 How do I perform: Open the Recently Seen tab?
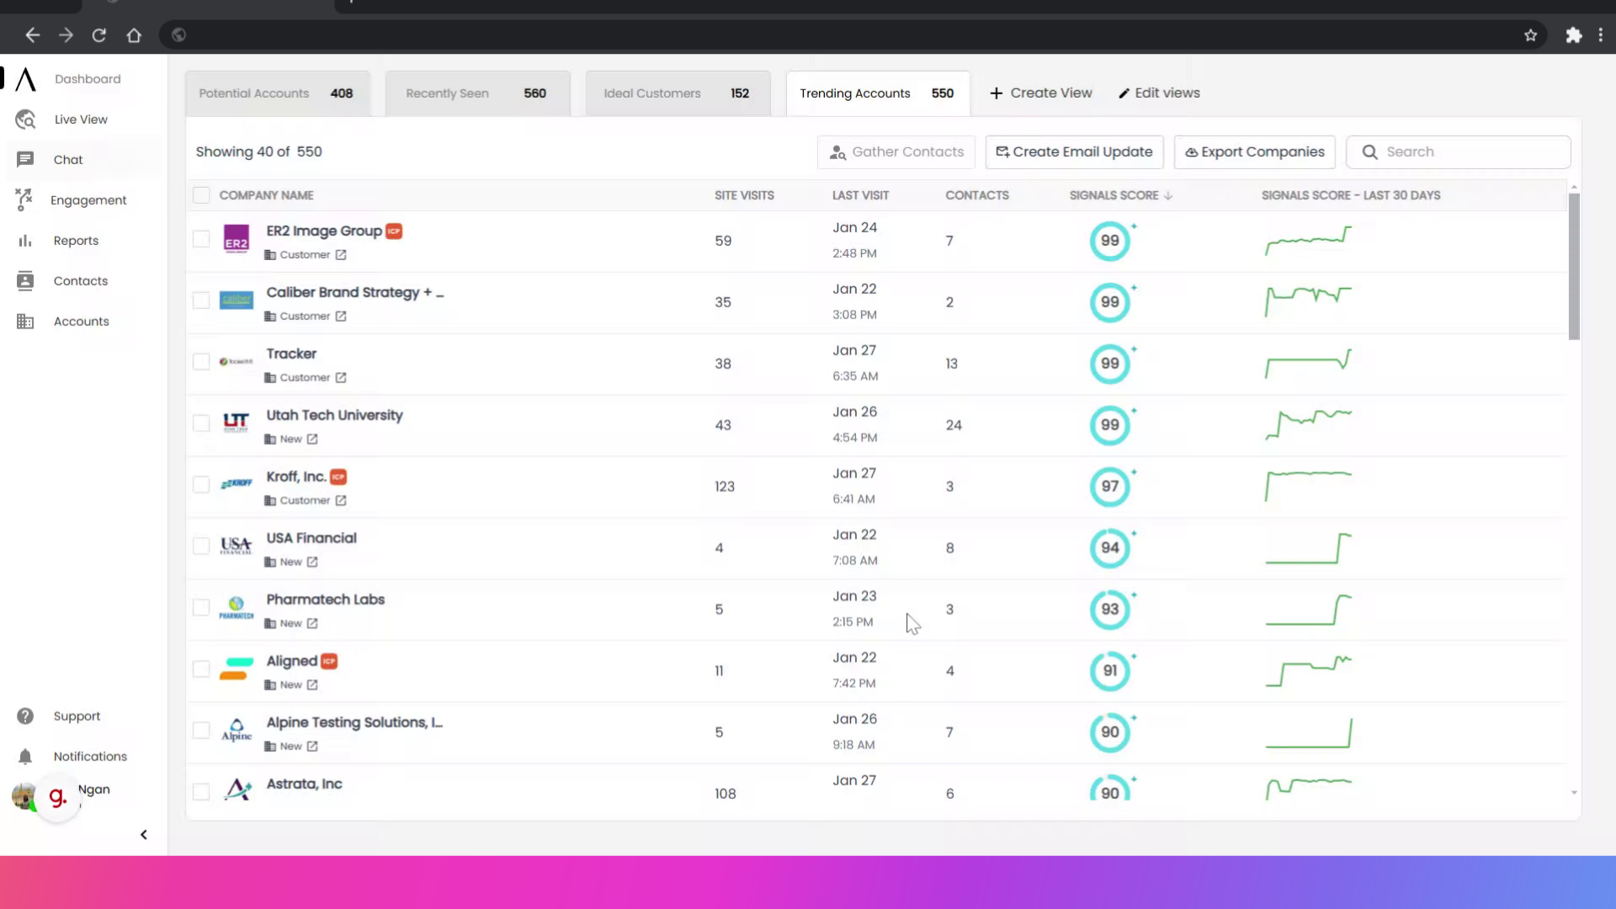point(447,93)
